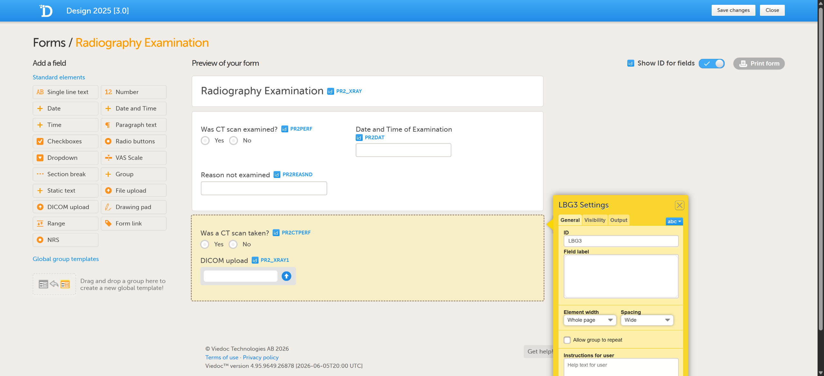The width and height of the screenshot is (824, 376).
Task: Switch to the General settings tab
Action: pos(570,220)
